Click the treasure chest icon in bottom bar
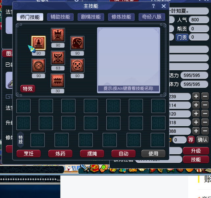Viewport: 211px width, 198px height. (94, 168)
